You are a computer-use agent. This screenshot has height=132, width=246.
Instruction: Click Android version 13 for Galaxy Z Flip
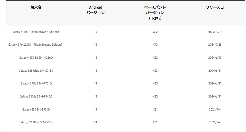tap(96, 32)
